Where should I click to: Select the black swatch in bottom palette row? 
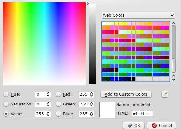point(133,79)
